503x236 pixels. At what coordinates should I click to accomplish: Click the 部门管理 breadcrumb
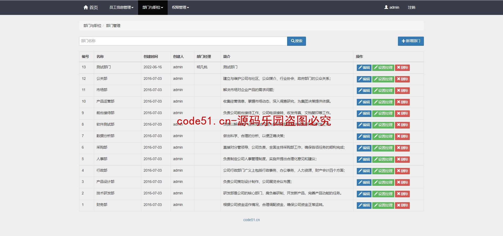tap(113, 26)
